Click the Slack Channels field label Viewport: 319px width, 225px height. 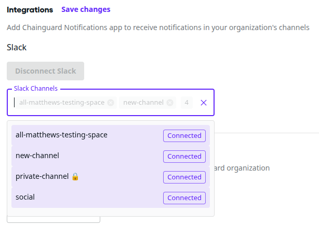36,89
